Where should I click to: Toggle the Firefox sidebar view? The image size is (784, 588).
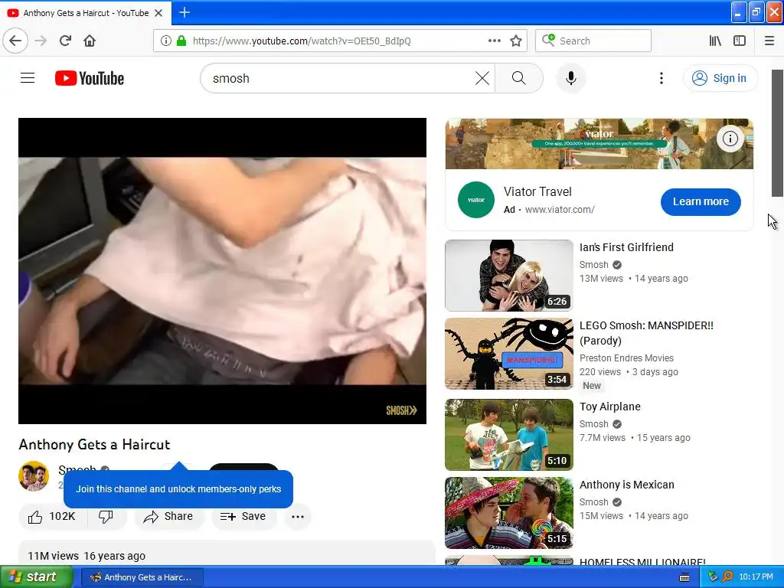pos(740,41)
